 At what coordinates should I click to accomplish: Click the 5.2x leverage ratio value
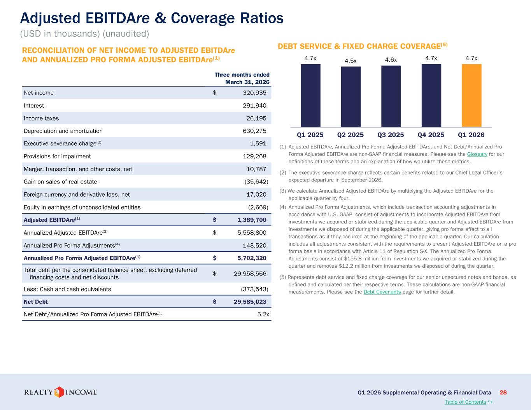tap(263, 314)
